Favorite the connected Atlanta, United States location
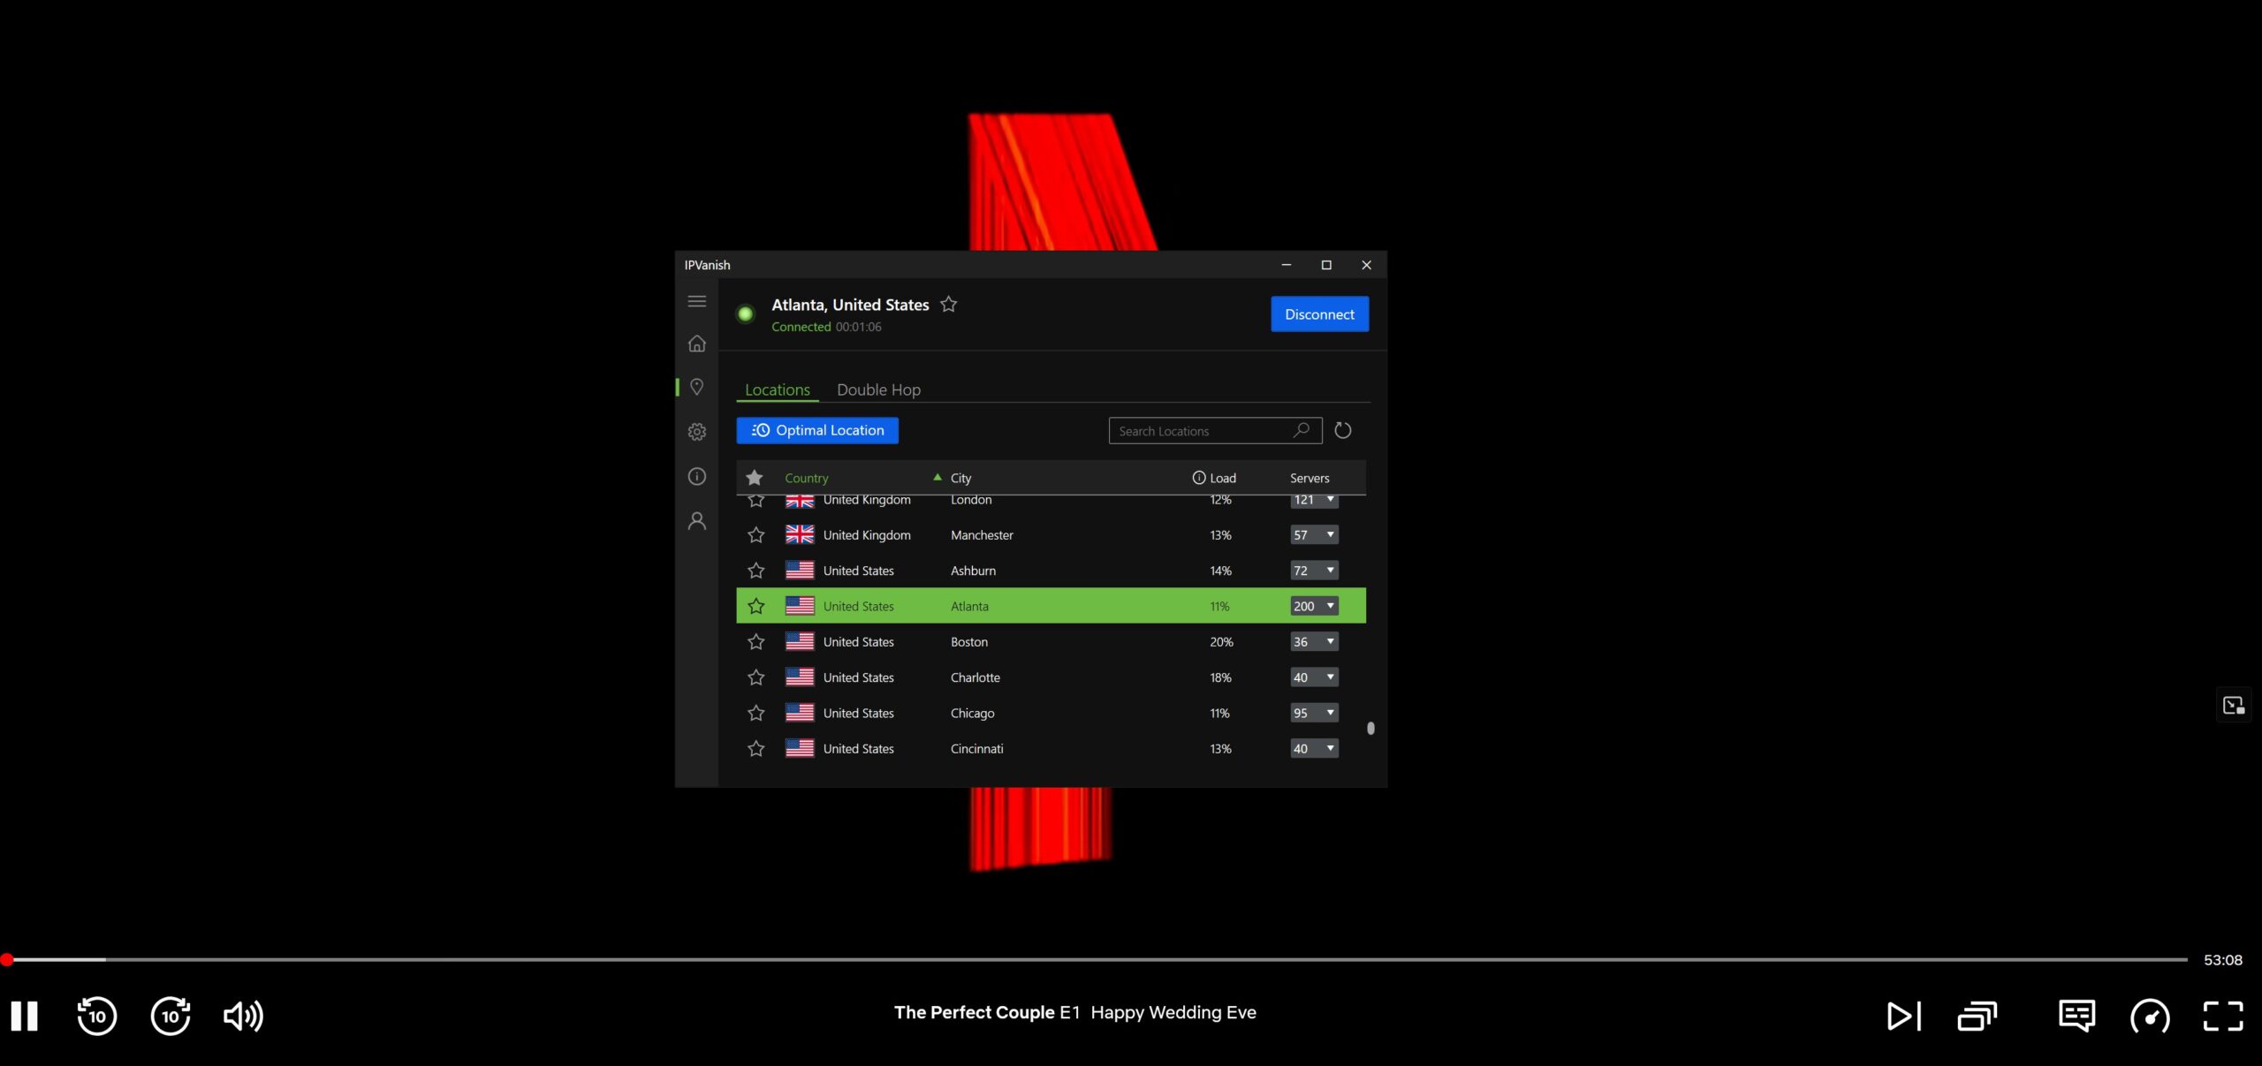 click(948, 304)
